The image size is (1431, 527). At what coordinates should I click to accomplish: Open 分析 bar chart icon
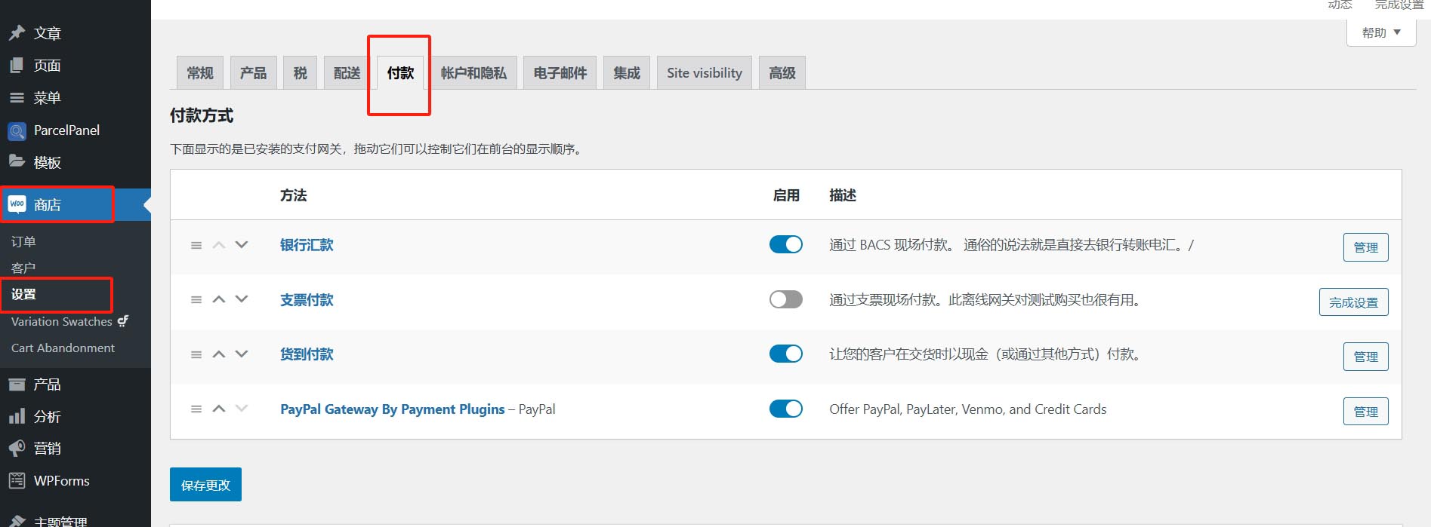click(17, 416)
